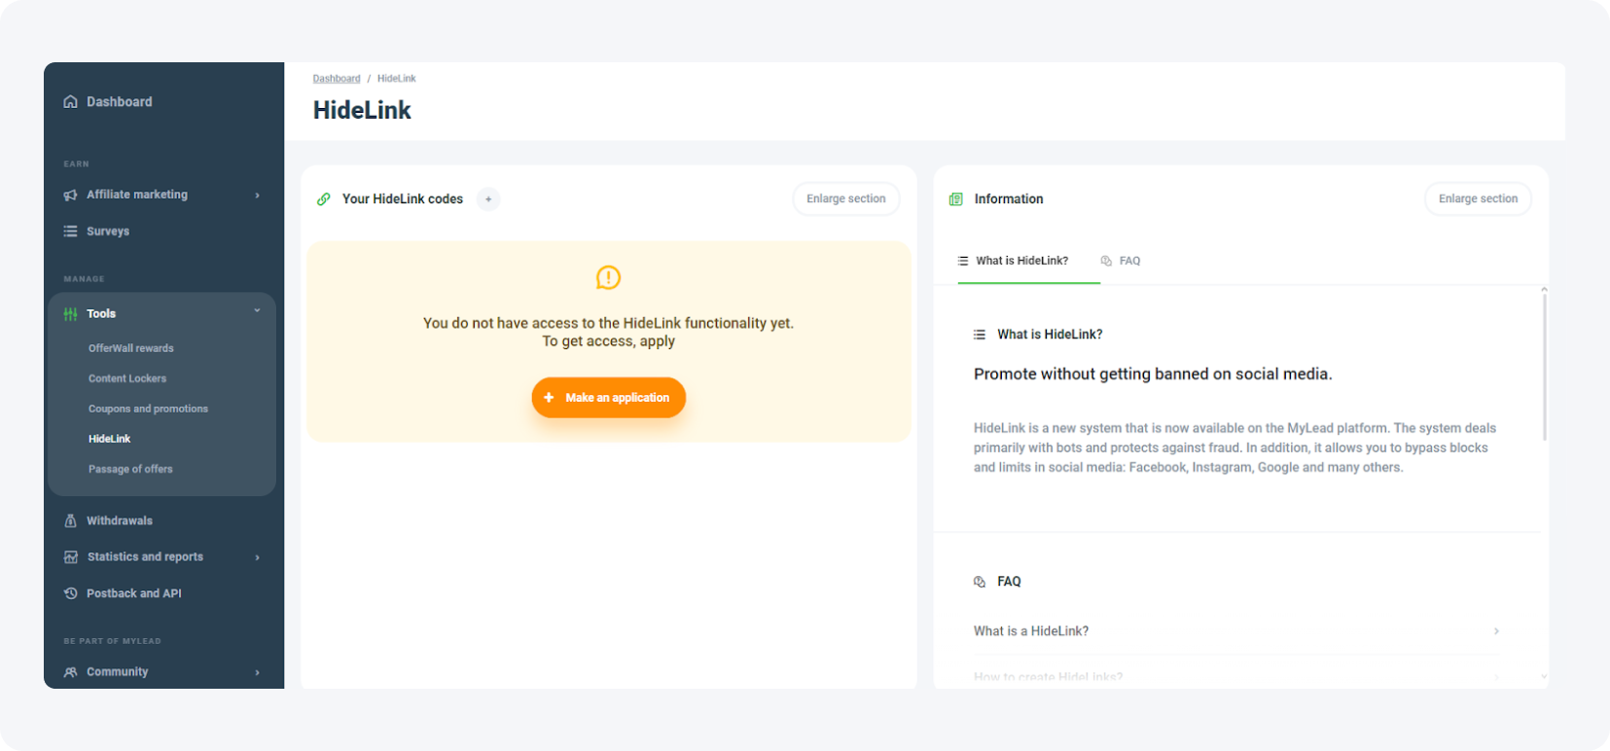Click the list icon beside the What is HideLink? heading
The width and height of the screenshot is (1610, 751).
coord(980,335)
